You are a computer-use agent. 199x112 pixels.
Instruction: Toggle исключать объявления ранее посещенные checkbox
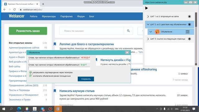[x=30, y=76]
